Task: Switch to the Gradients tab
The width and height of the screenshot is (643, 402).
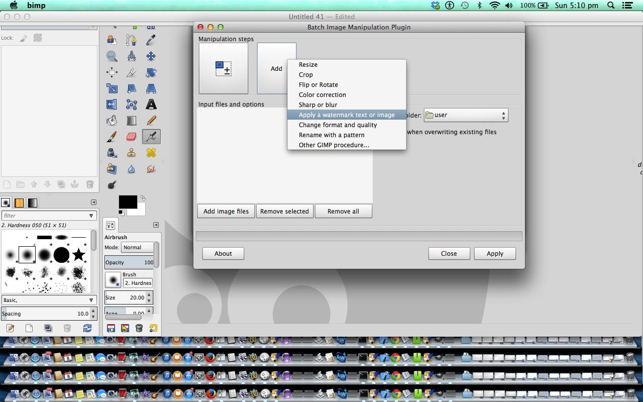Action: click(x=32, y=203)
